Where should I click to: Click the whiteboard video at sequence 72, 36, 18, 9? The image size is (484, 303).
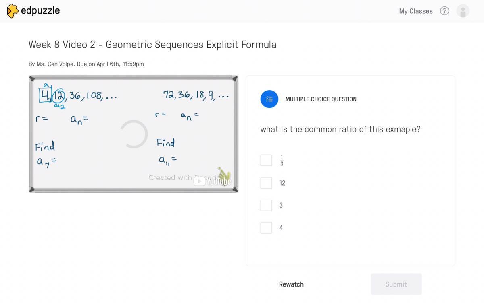tap(196, 95)
